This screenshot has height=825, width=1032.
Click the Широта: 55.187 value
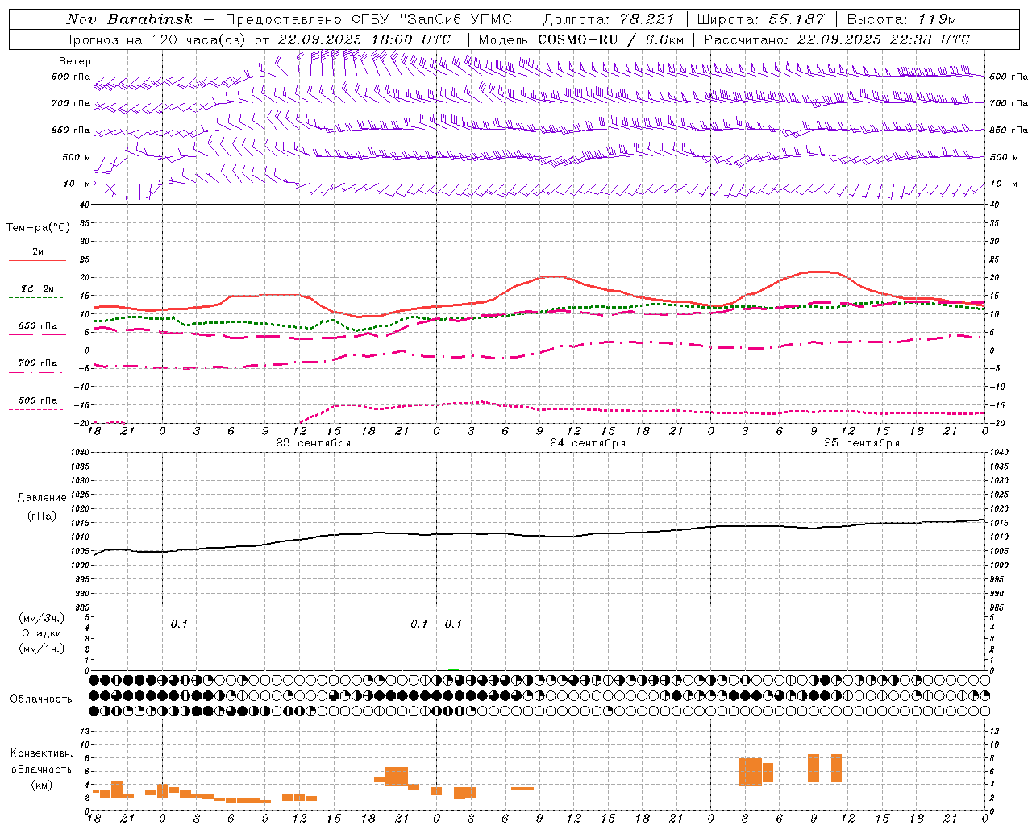pos(760,19)
